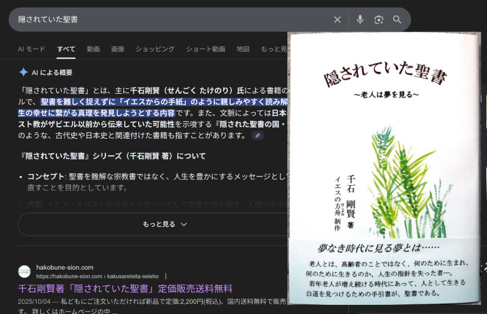Screen dimensions: 487x314
Task: Switch to 画像 tab
Action: pos(117,49)
